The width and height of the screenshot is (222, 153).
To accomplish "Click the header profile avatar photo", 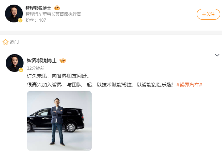I will [14, 14].
